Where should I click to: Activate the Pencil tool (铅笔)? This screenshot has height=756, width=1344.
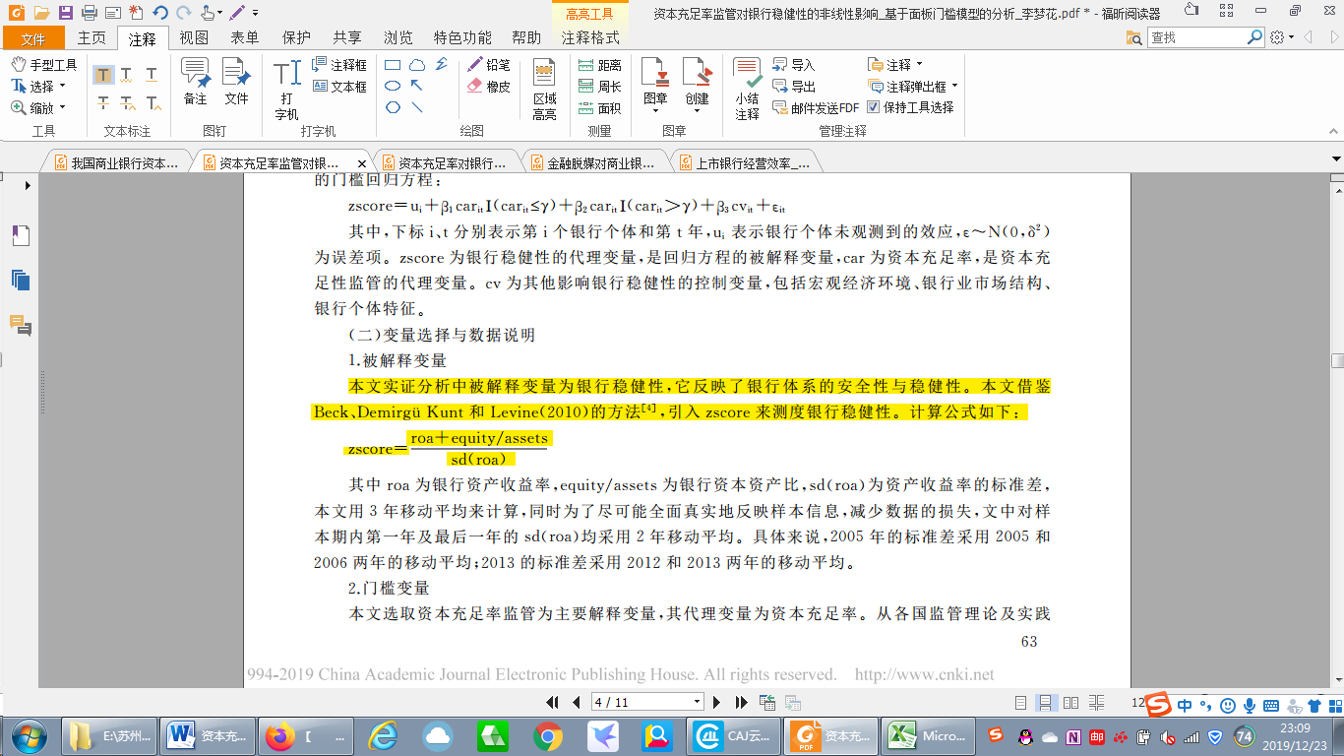[489, 65]
